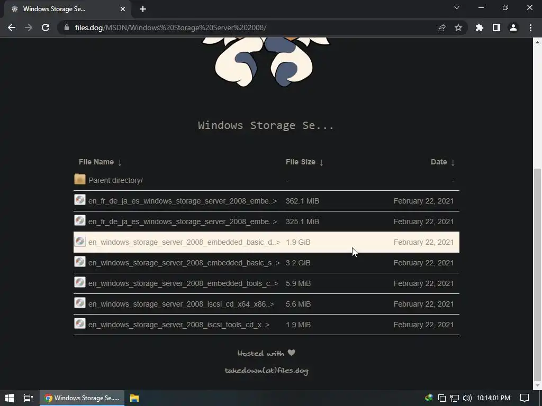
Task: Click the 1.9 MiB file size cell
Action: click(x=298, y=325)
